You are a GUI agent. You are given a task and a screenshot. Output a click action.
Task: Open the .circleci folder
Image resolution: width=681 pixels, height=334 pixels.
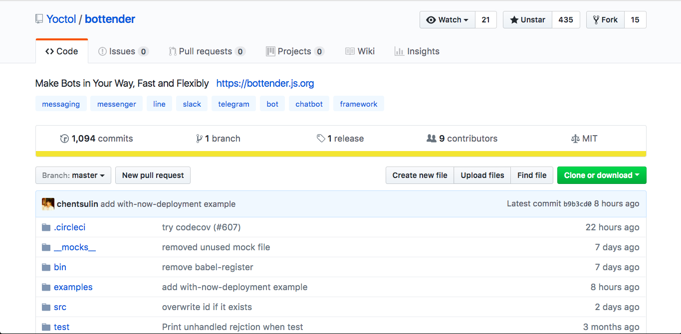(x=70, y=227)
